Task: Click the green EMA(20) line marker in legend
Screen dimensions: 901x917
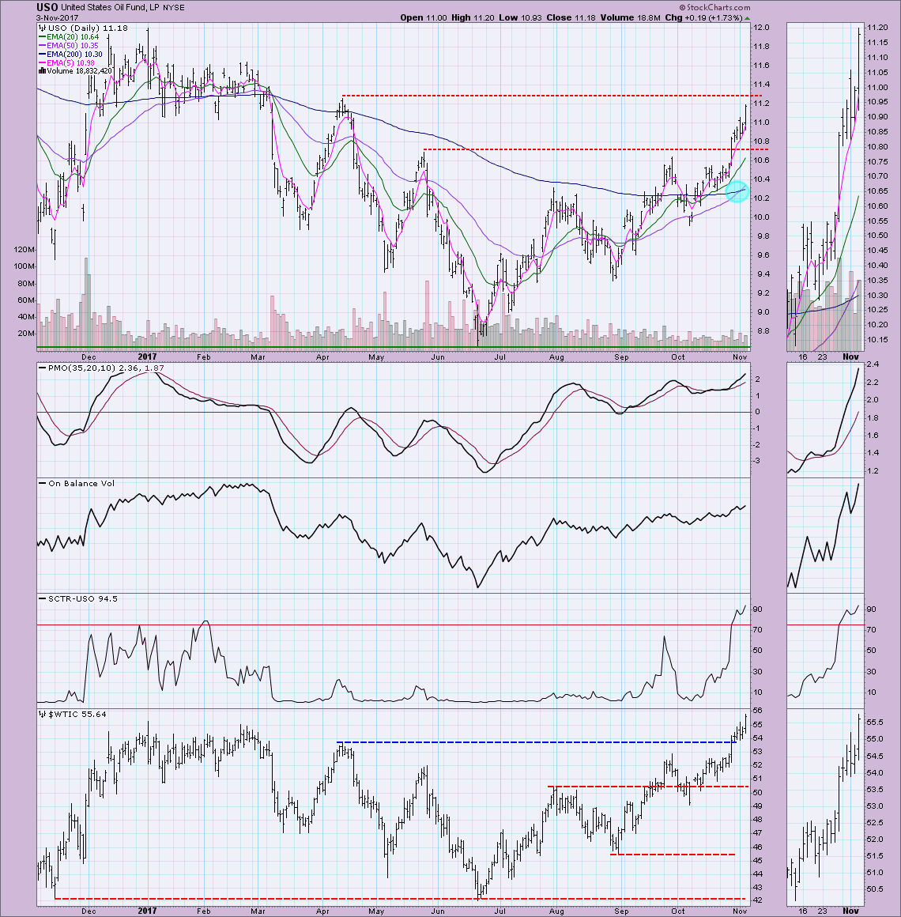Action: (x=42, y=37)
